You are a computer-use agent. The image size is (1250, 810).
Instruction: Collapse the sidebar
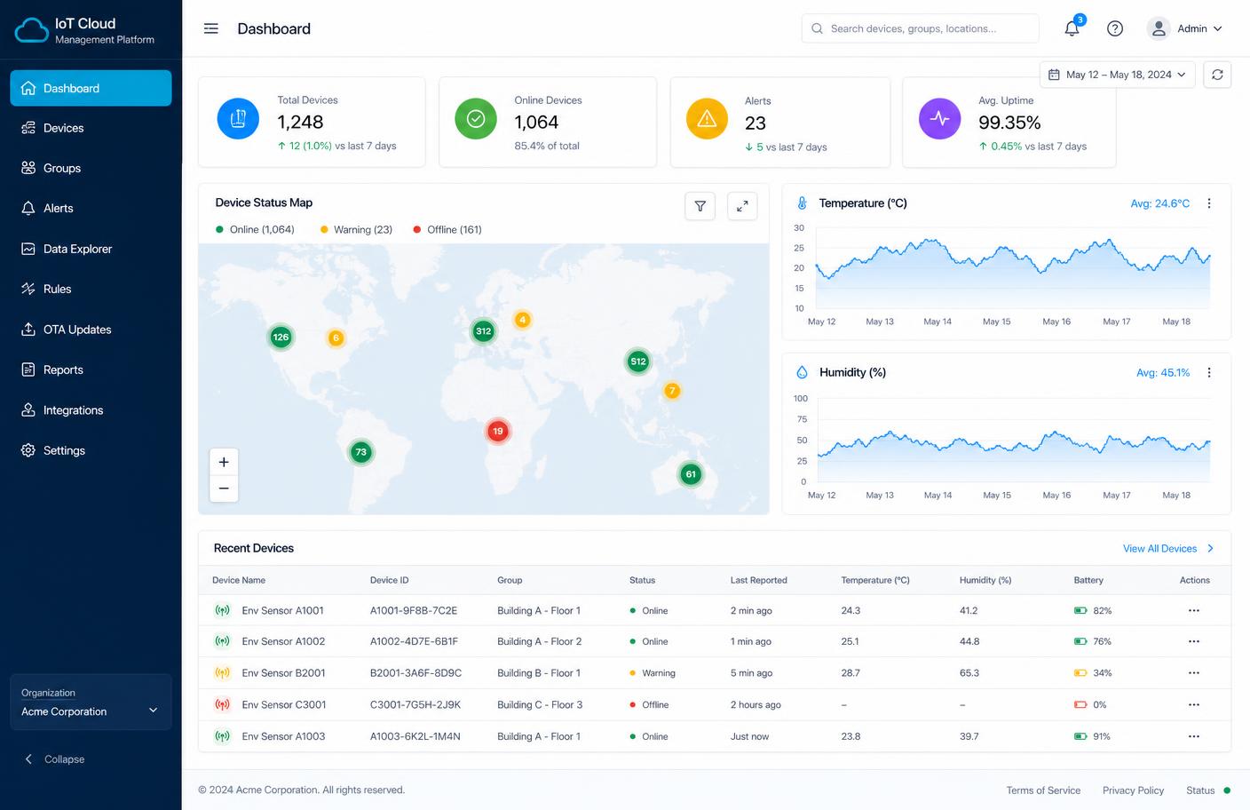(x=54, y=759)
